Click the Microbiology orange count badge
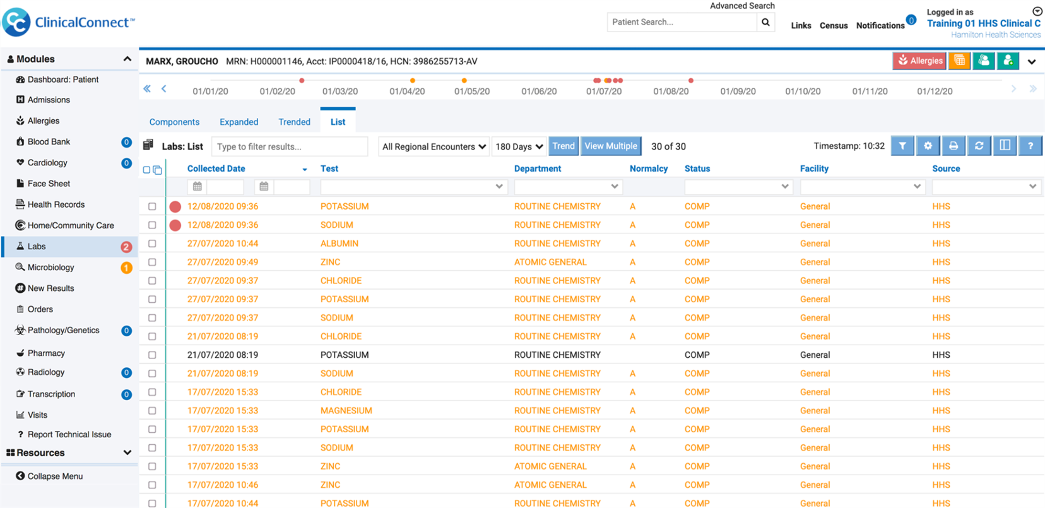This screenshot has width=1045, height=508. pyautogui.click(x=126, y=268)
